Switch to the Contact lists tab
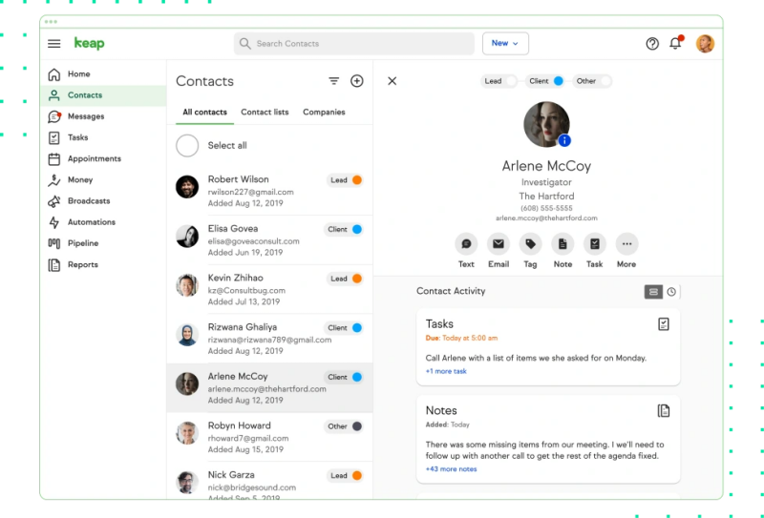Screen dimensions: 764x518 pos(265,112)
